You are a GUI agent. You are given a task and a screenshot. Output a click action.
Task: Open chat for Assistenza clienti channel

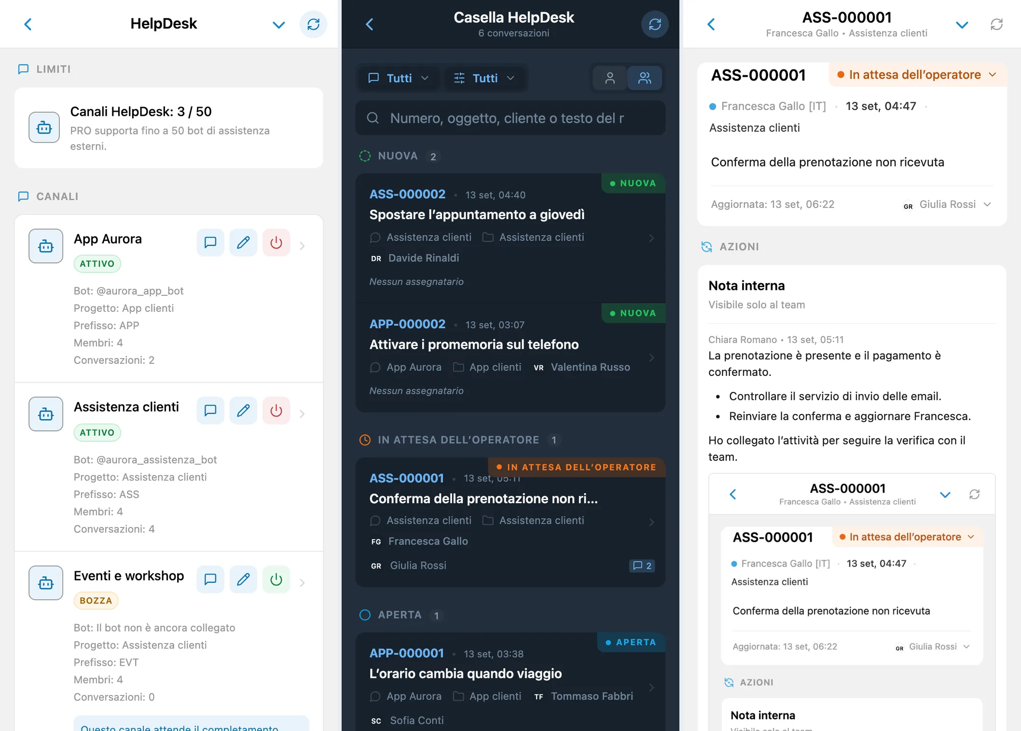coord(210,411)
